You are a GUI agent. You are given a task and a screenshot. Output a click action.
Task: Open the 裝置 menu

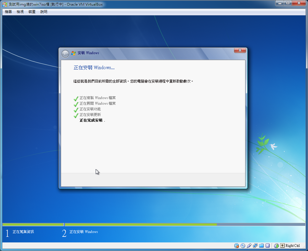coord(32,12)
